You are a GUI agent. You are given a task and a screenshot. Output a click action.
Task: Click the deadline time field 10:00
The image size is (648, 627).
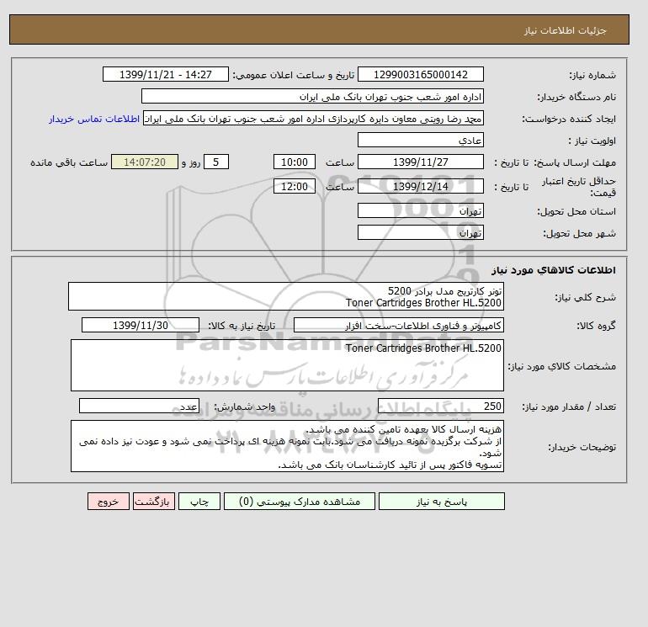(295, 162)
